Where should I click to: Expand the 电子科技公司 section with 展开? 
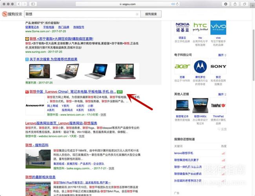tap(222, 55)
